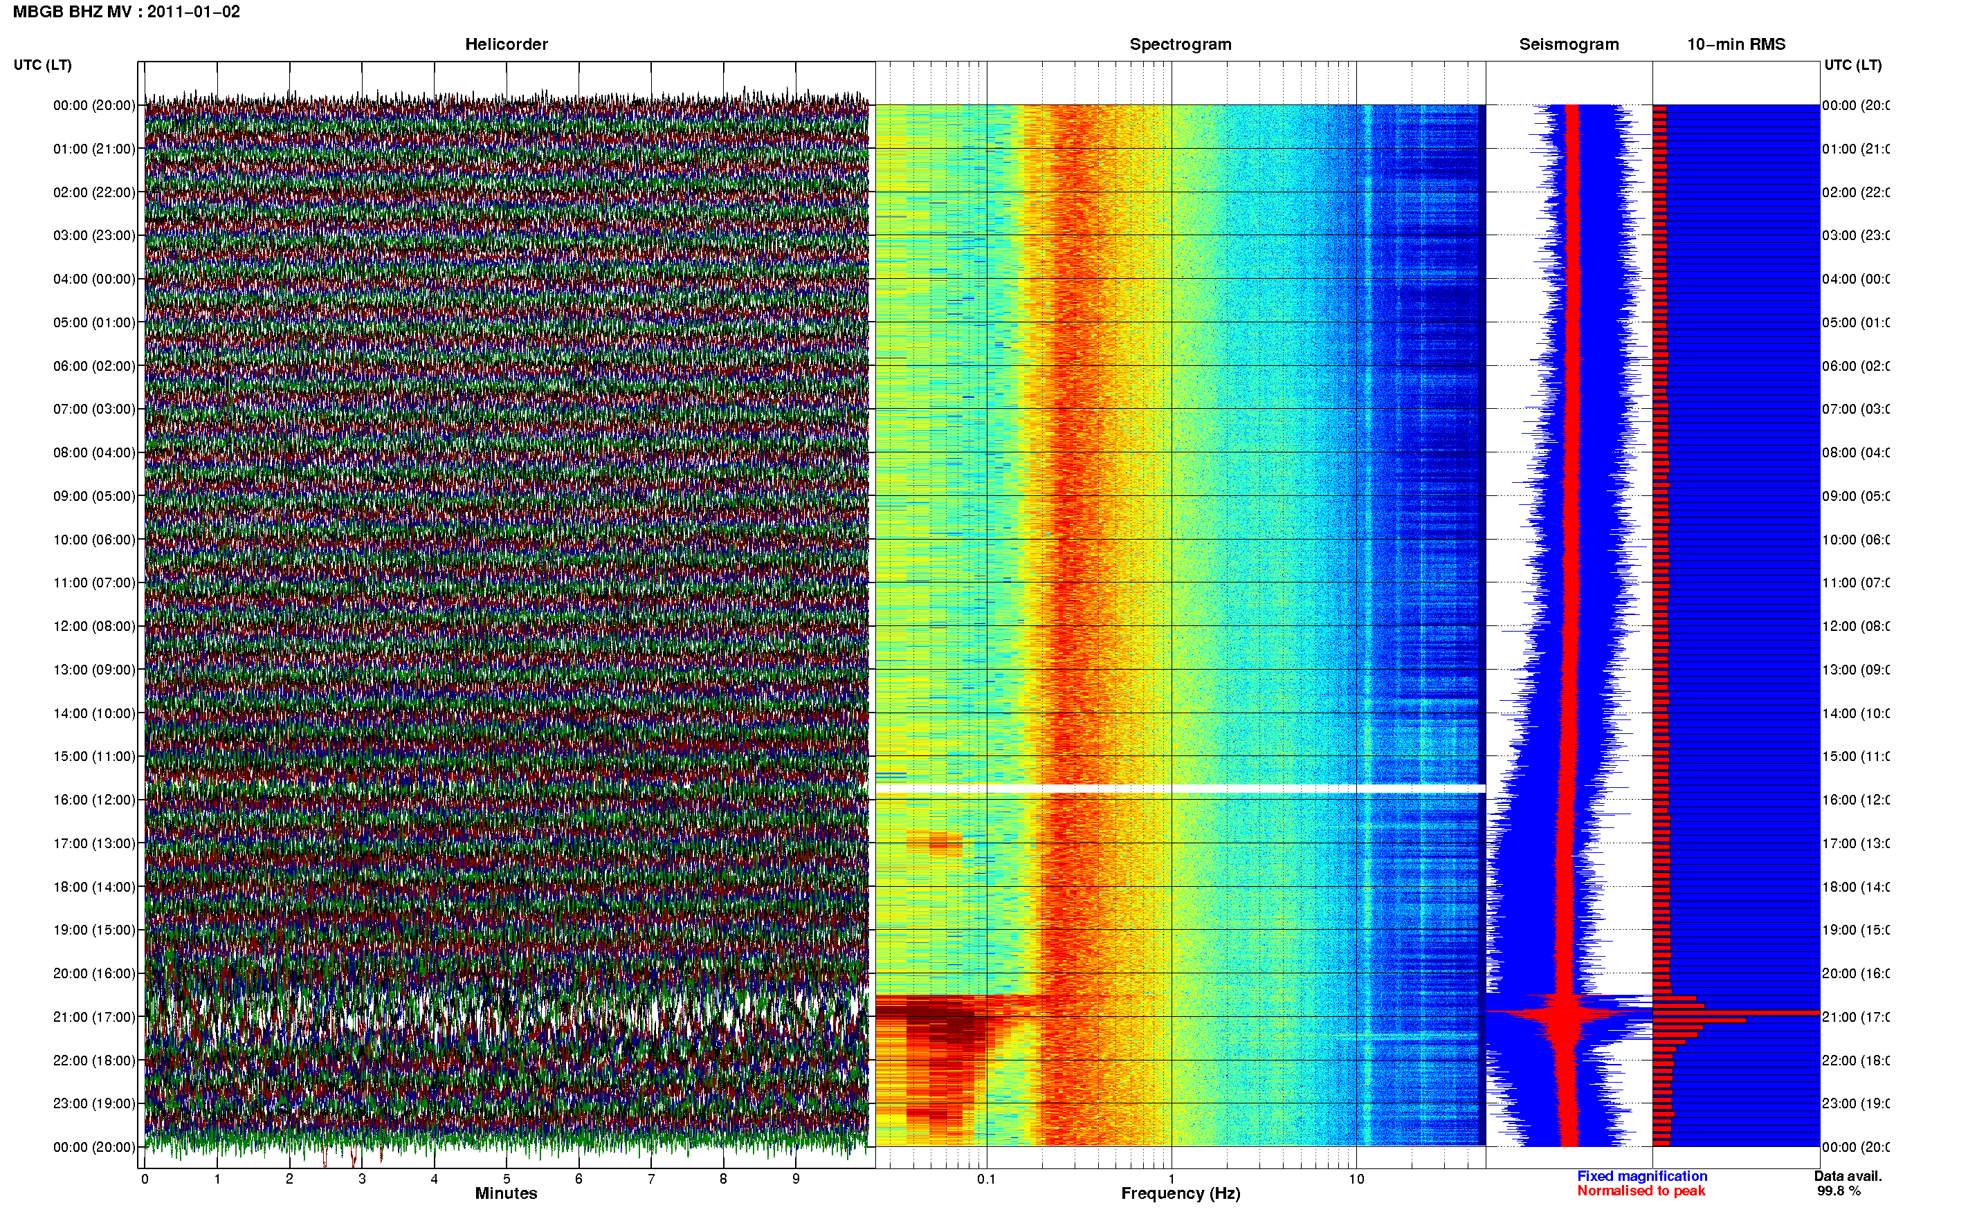1968x1230 pixels.
Task: Click the 'Normalised to peak' legend text
Action: (x=1641, y=1191)
